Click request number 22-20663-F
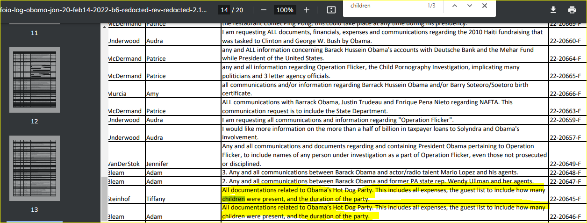The image size is (587, 223). [566, 111]
